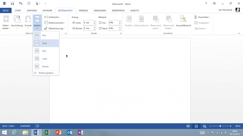Click Ebene nach vorne icon

[156, 22]
